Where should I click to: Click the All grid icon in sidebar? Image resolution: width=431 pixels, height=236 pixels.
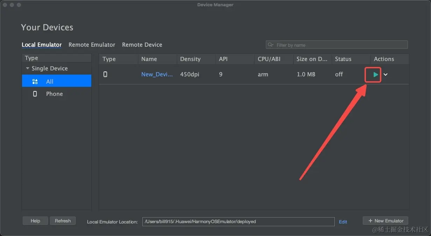click(35, 82)
